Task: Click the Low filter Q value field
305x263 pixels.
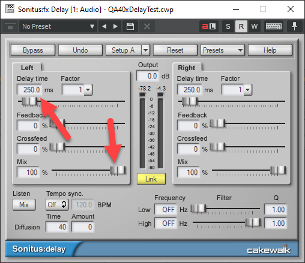Action: click(x=276, y=210)
